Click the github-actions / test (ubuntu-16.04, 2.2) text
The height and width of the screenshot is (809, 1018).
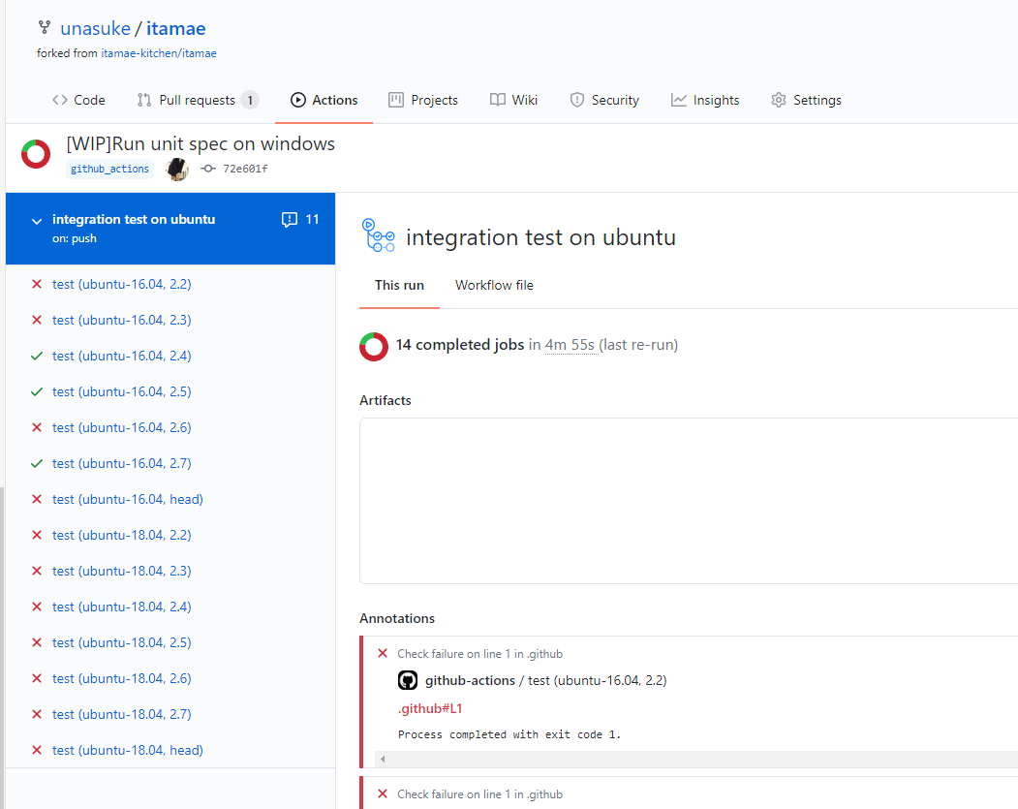coord(546,680)
